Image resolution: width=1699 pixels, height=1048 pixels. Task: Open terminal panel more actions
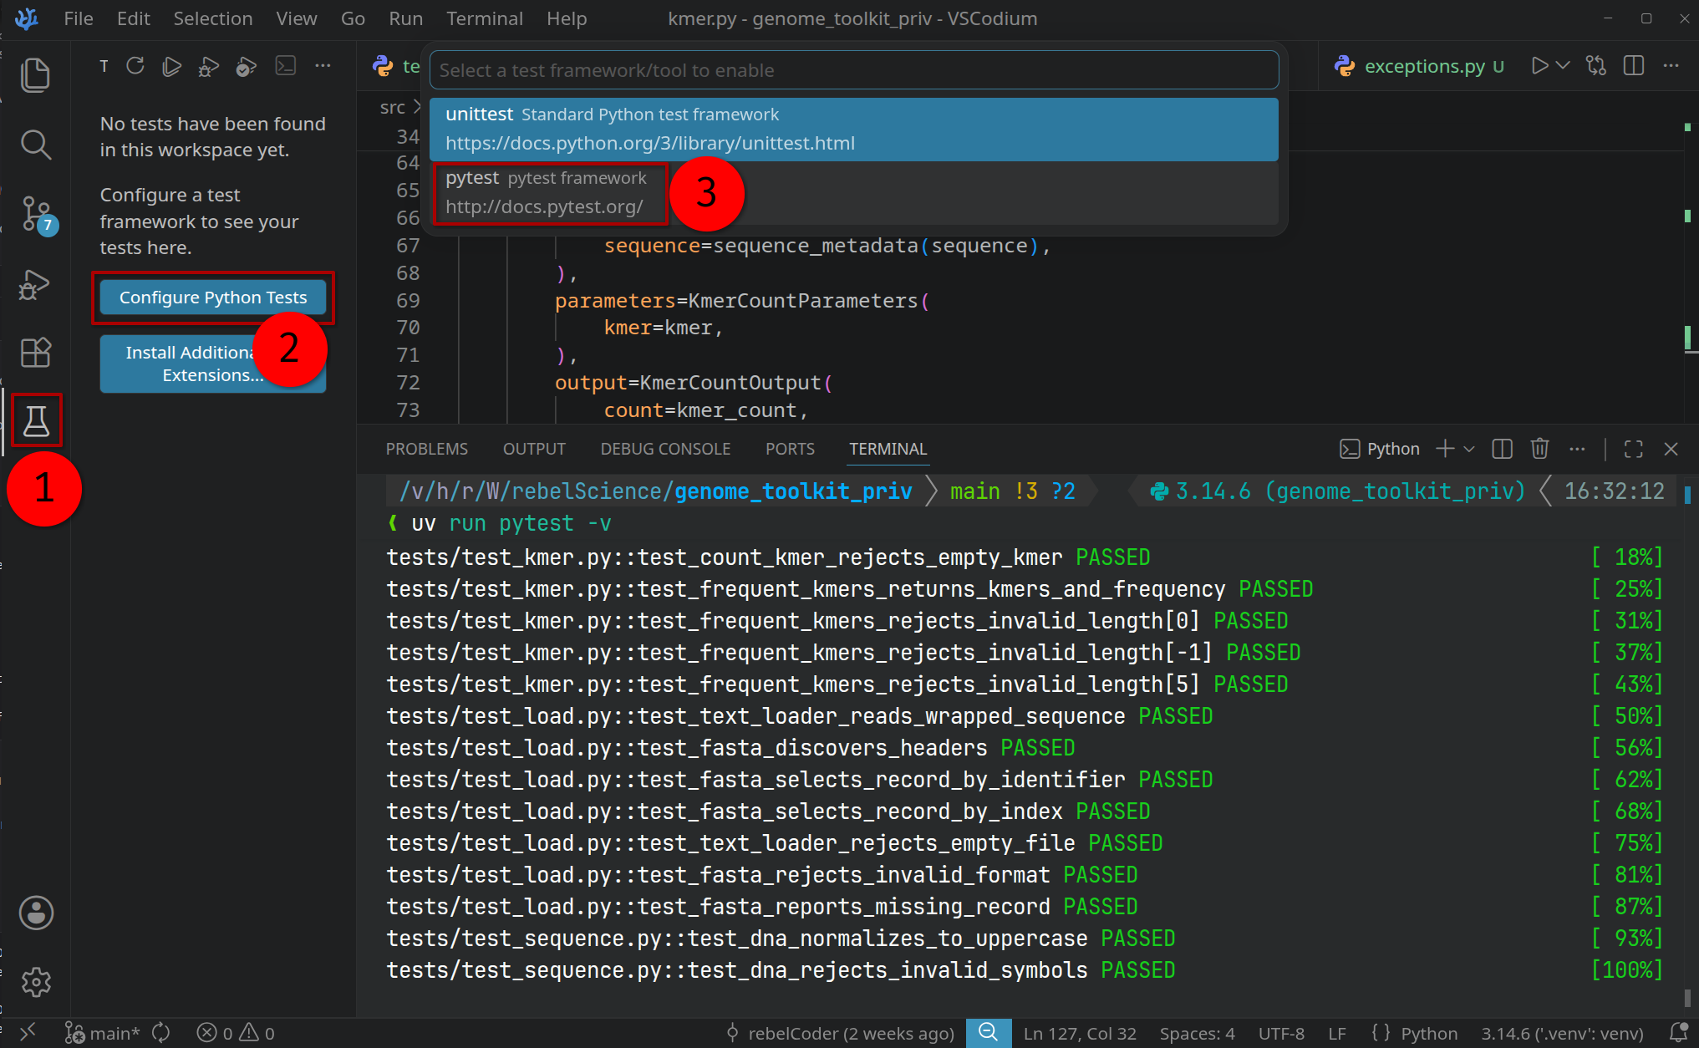coord(1577,449)
